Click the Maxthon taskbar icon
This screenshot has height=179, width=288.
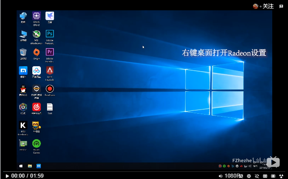click(x=39, y=166)
